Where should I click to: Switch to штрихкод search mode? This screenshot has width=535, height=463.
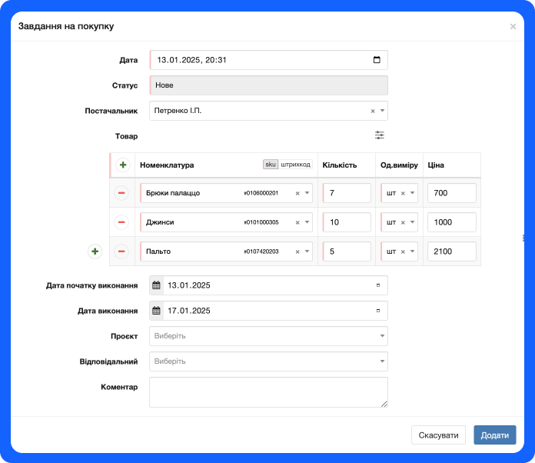pos(296,165)
